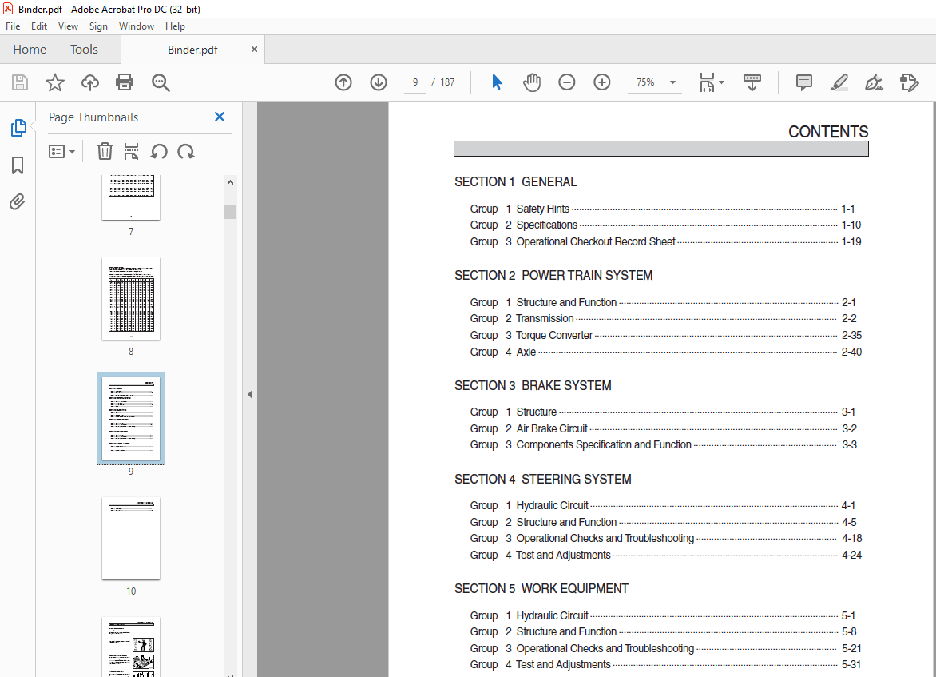Close the Binder.pdf document tab
This screenshot has height=677, width=936.
coord(254,50)
